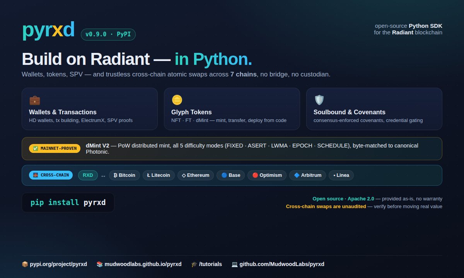Choose the Litecoin chain pill
Image resolution: width=464 pixels, height=278 pixels.
click(159, 175)
